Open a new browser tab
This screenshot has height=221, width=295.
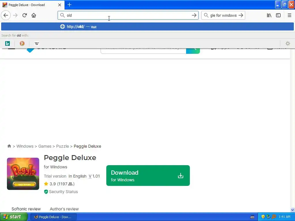click(69, 5)
